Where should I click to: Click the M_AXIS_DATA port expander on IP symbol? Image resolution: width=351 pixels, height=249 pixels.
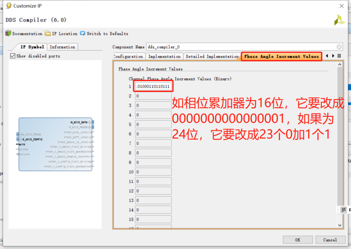[90, 122]
